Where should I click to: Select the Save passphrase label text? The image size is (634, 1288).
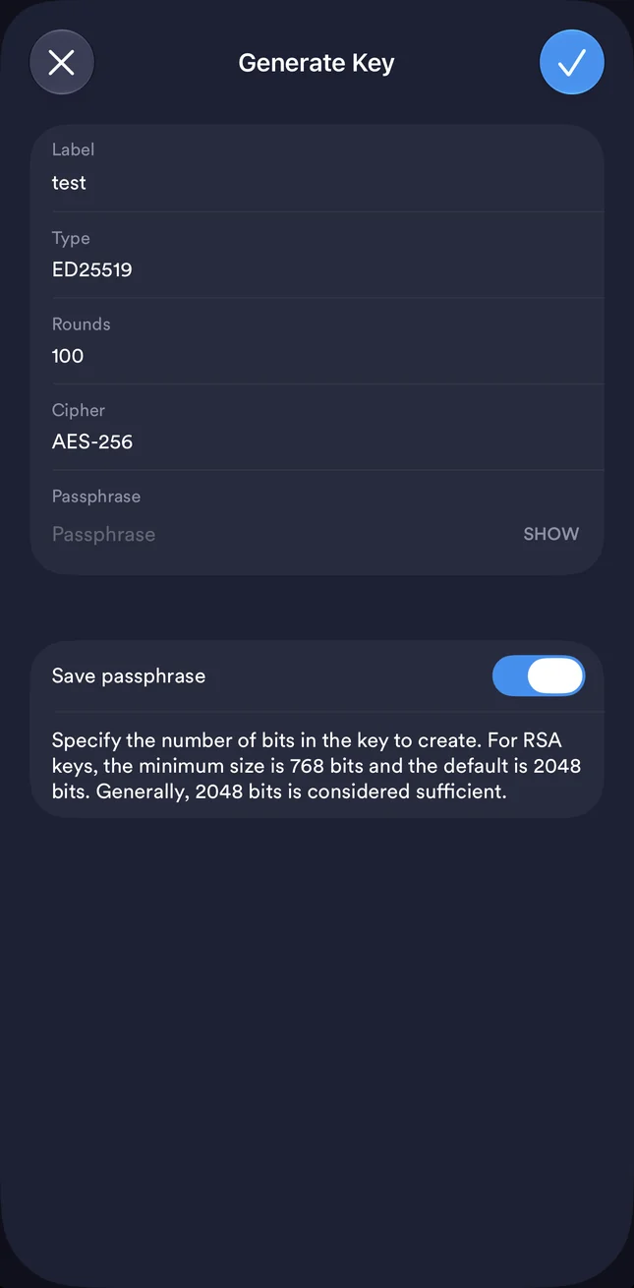click(x=129, y=676)
